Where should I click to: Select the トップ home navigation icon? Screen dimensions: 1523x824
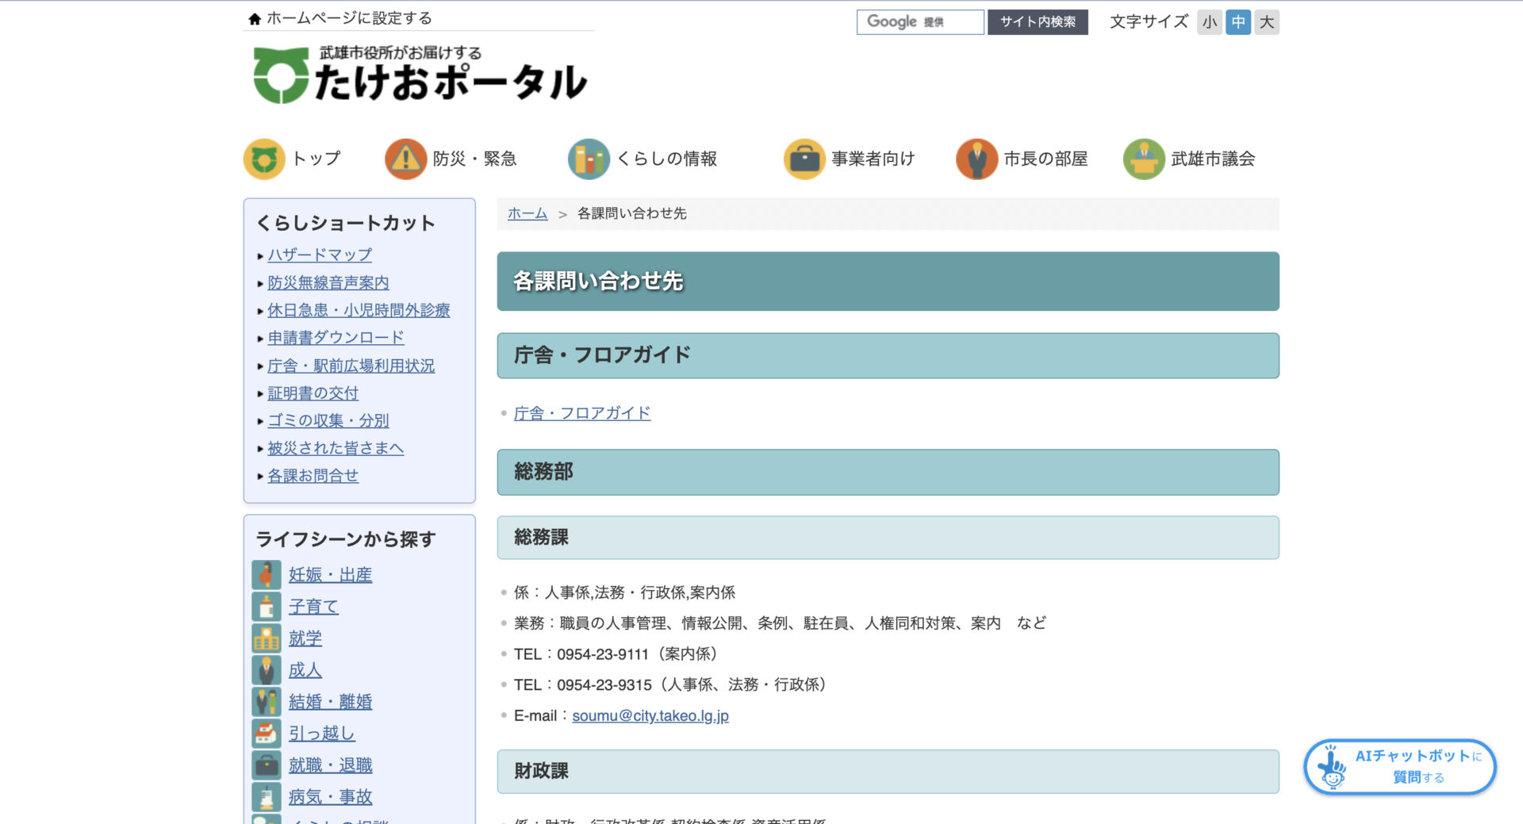[263, 159]
